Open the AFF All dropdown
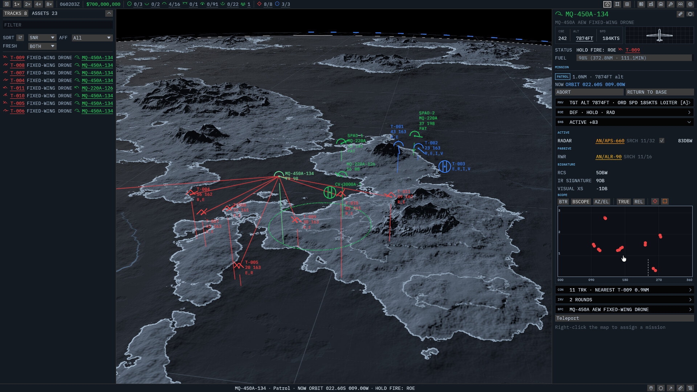The width and height of the screenshot is (697, 392). [92, 38]
